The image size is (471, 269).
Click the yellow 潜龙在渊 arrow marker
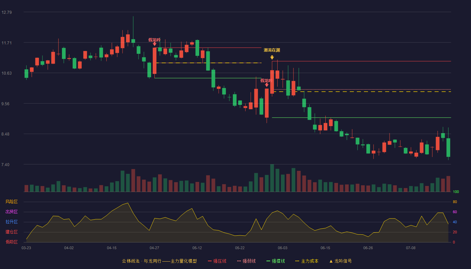[272, 57]
